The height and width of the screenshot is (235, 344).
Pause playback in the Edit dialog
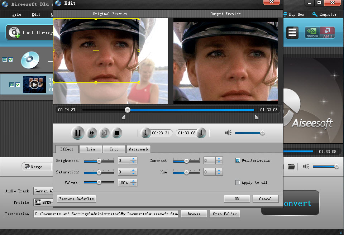click(x=78, y=133)
